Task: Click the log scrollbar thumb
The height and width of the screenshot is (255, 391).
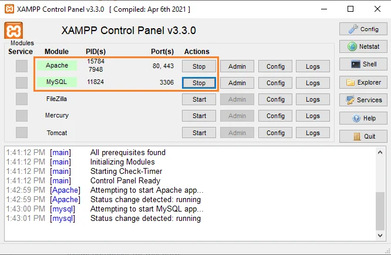Action: point(380,211)
